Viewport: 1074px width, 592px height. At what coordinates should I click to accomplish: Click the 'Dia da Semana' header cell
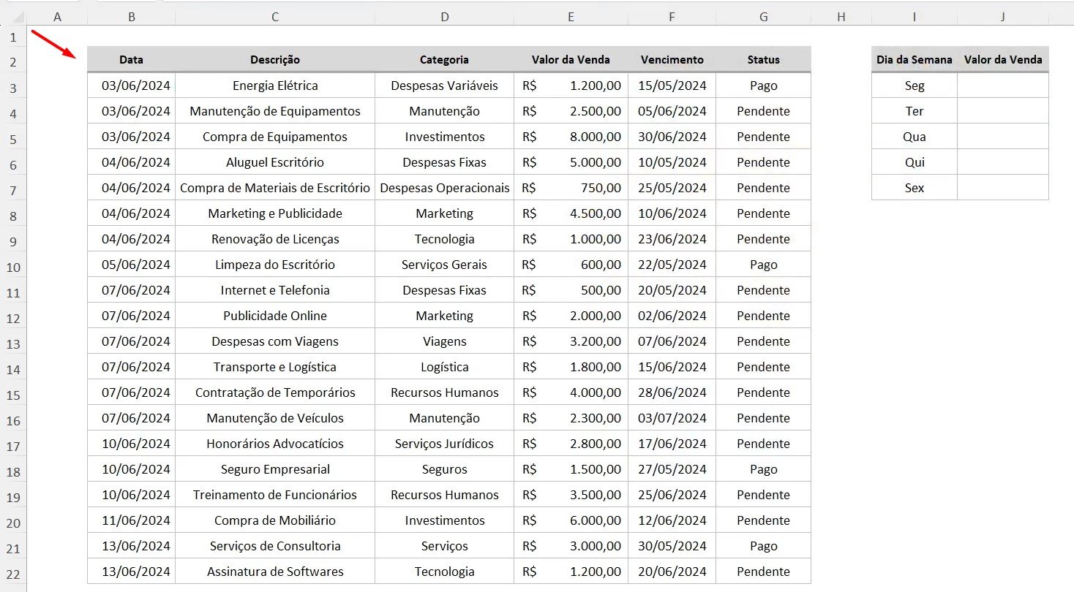click(x=915, y=60)
